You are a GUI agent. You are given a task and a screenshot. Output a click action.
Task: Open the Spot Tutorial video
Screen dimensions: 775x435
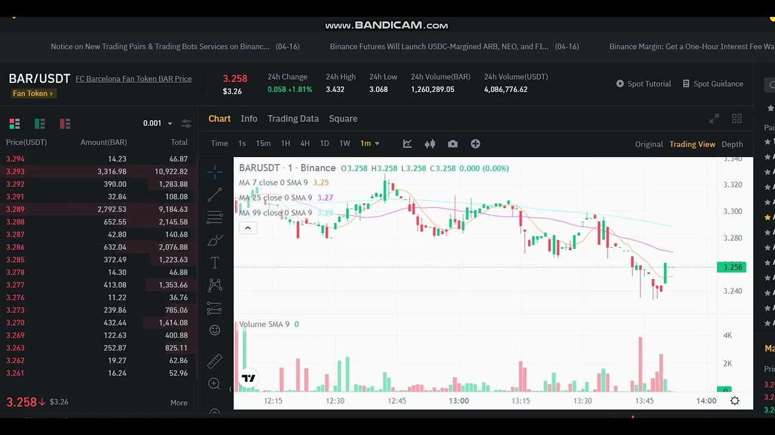coord(644,84)
